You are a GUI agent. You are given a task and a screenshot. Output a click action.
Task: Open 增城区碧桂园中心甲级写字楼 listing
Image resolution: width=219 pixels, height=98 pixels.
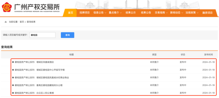40,70
